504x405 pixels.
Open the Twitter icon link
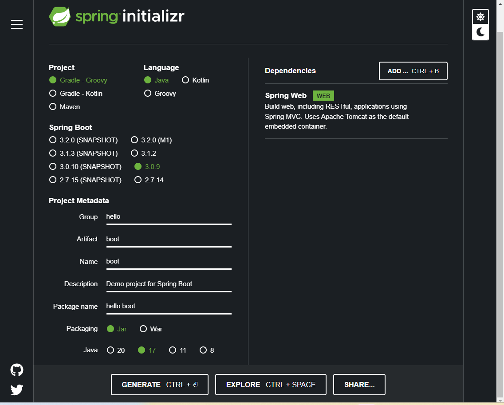17,389
